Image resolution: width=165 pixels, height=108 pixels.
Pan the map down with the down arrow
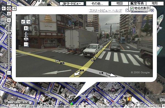(x=9, y=13)
